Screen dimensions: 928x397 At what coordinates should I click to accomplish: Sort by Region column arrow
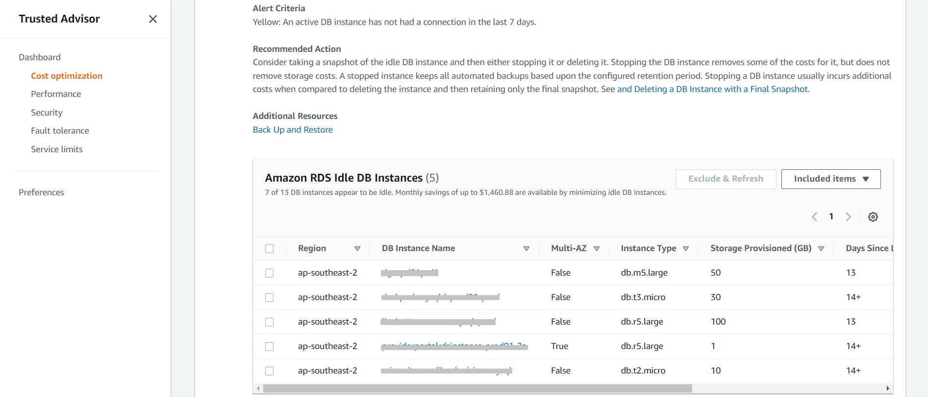[357, 249]
